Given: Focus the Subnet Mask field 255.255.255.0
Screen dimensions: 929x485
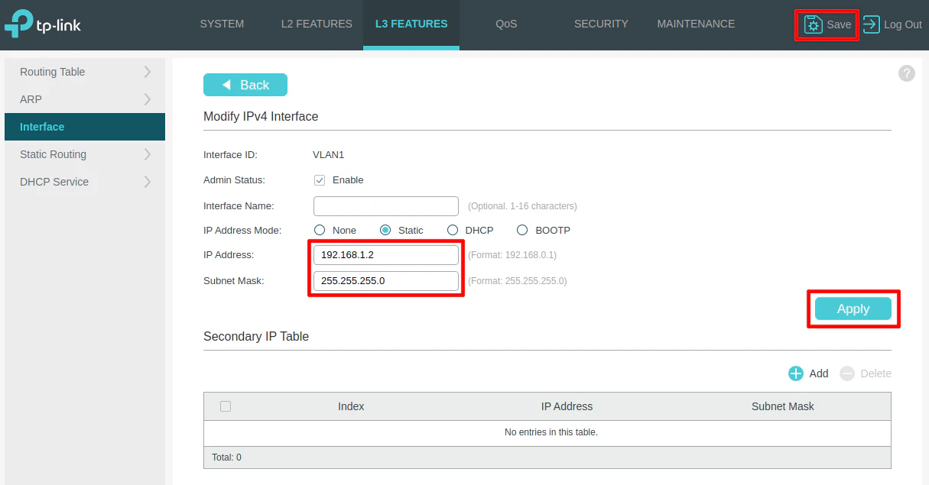Looking at the screenshot, I should pos(386,281).
